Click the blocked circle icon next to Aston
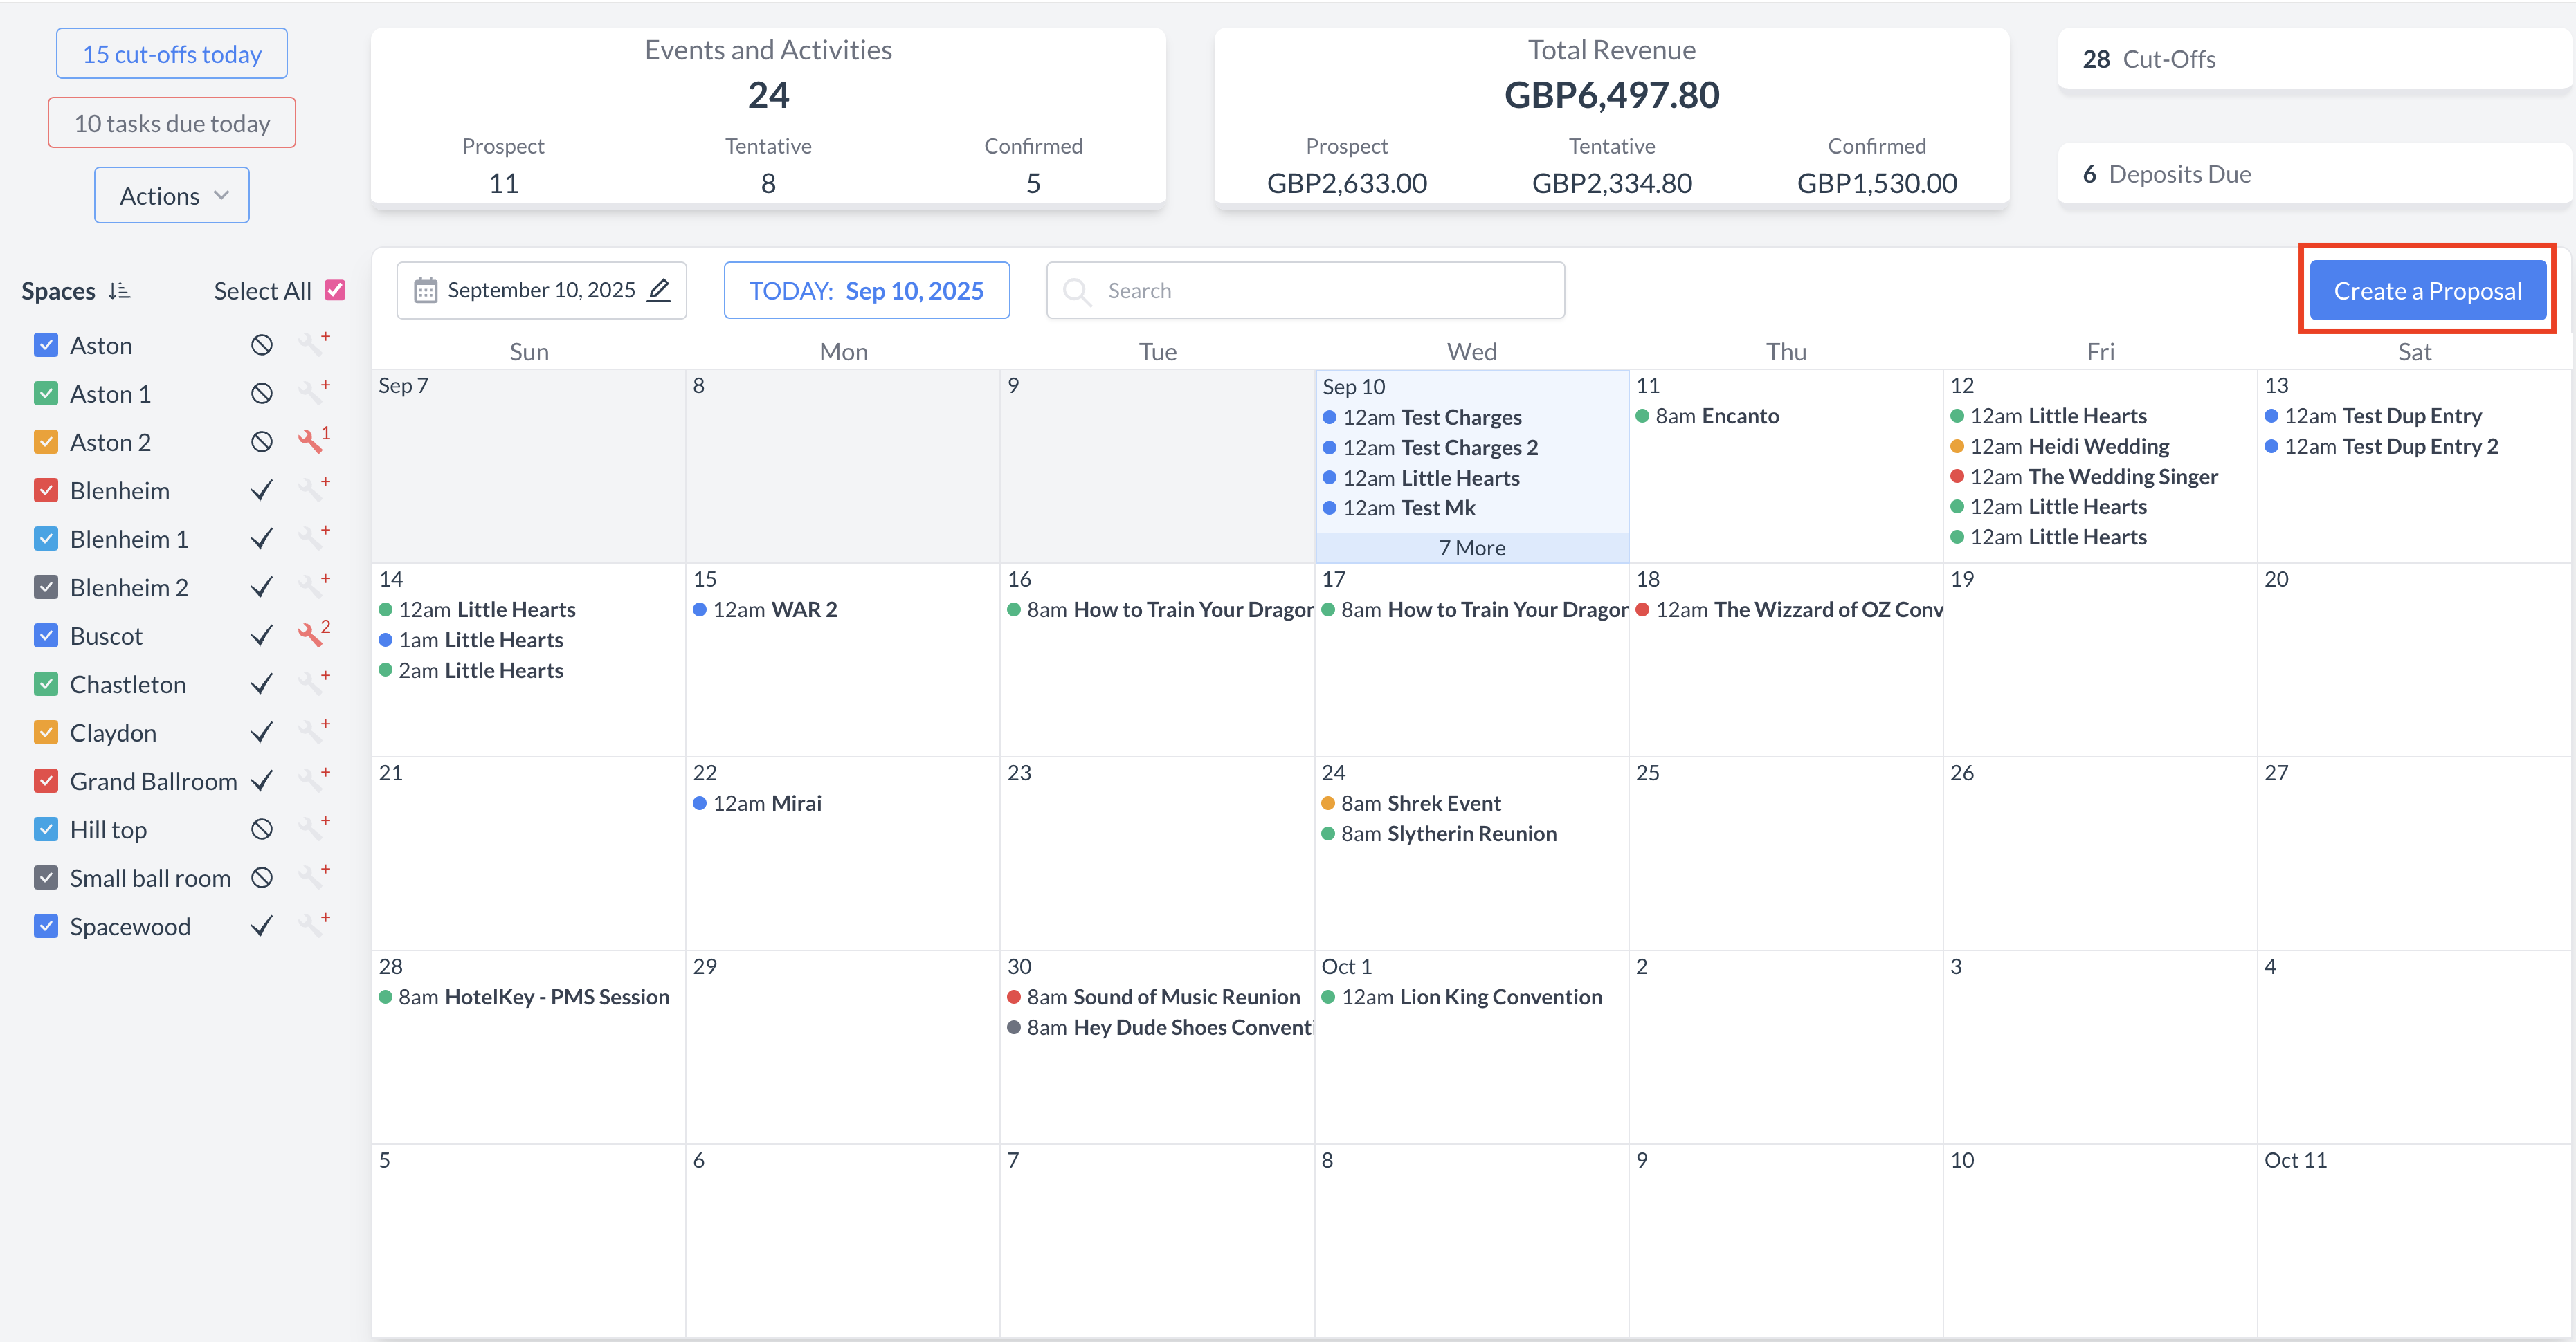Screen dimensions: 2576x1342 261,344
